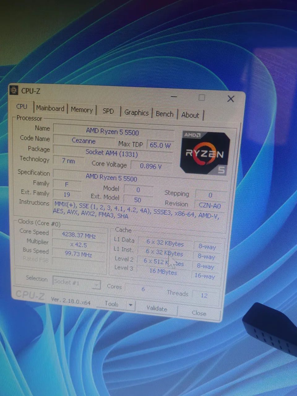Open the SPD tab
297x396 pixels.
[108, 111]
